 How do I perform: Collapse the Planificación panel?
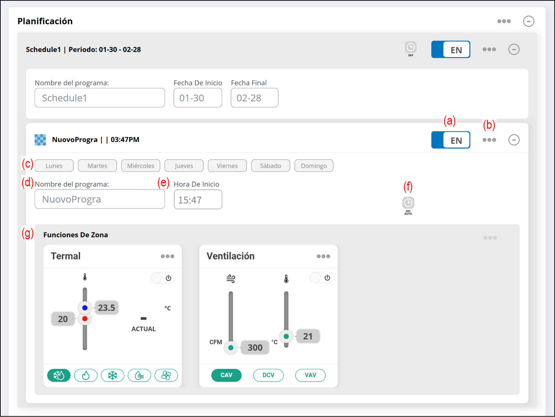pos(528,21)
